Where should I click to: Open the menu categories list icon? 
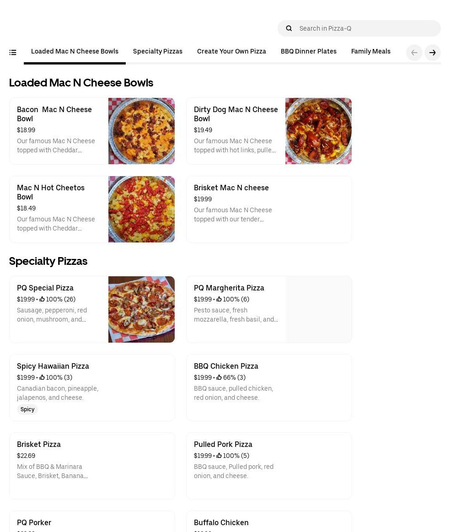(x=13, y=53)
